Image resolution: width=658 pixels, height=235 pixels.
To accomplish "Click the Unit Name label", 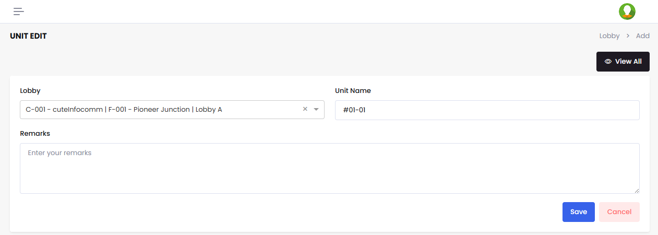I will click(353, 90).
